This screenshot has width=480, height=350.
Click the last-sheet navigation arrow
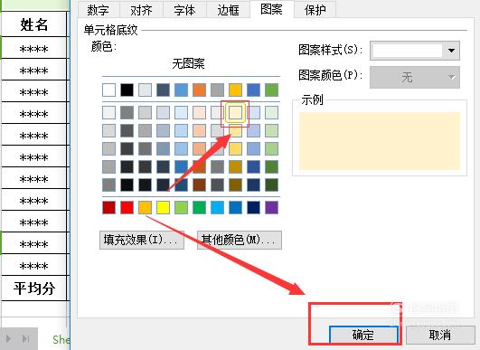pos(25,338)
